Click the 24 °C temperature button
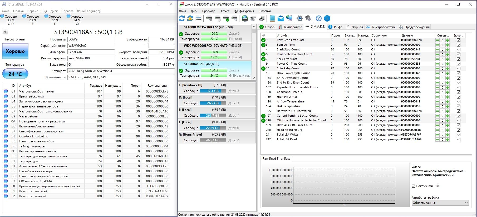Image resolution: width=477 pixels, height=217 pixels. pos(15,74)
